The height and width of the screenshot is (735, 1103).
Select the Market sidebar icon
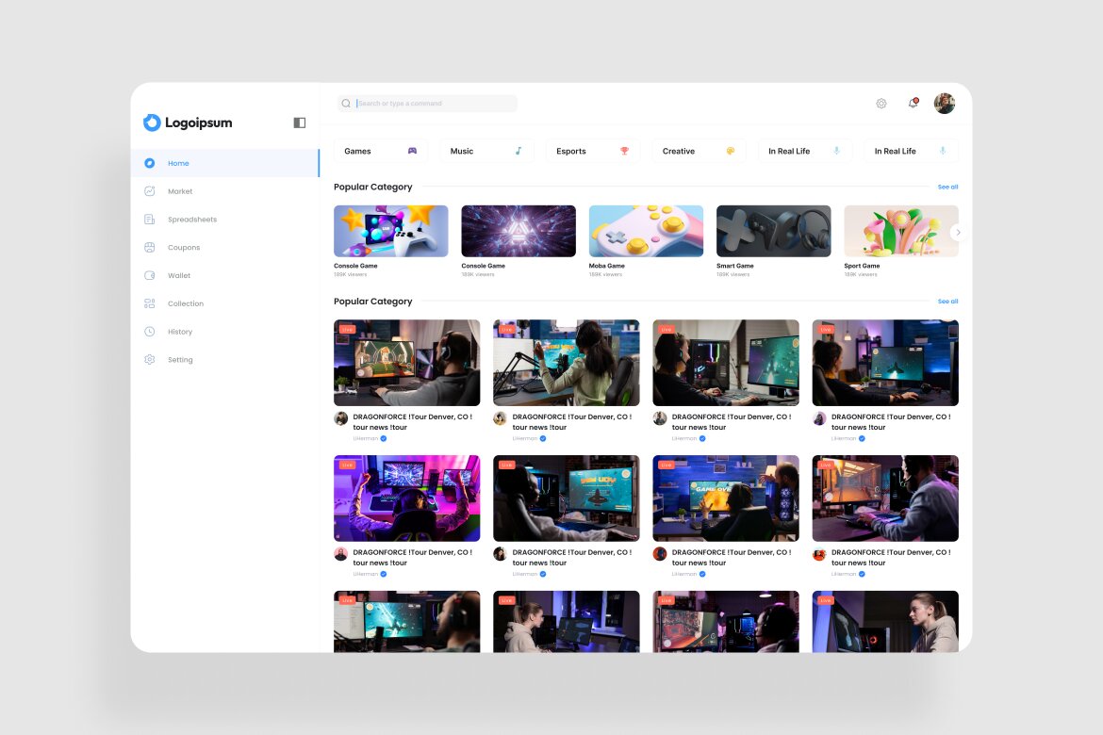(152, 191)
